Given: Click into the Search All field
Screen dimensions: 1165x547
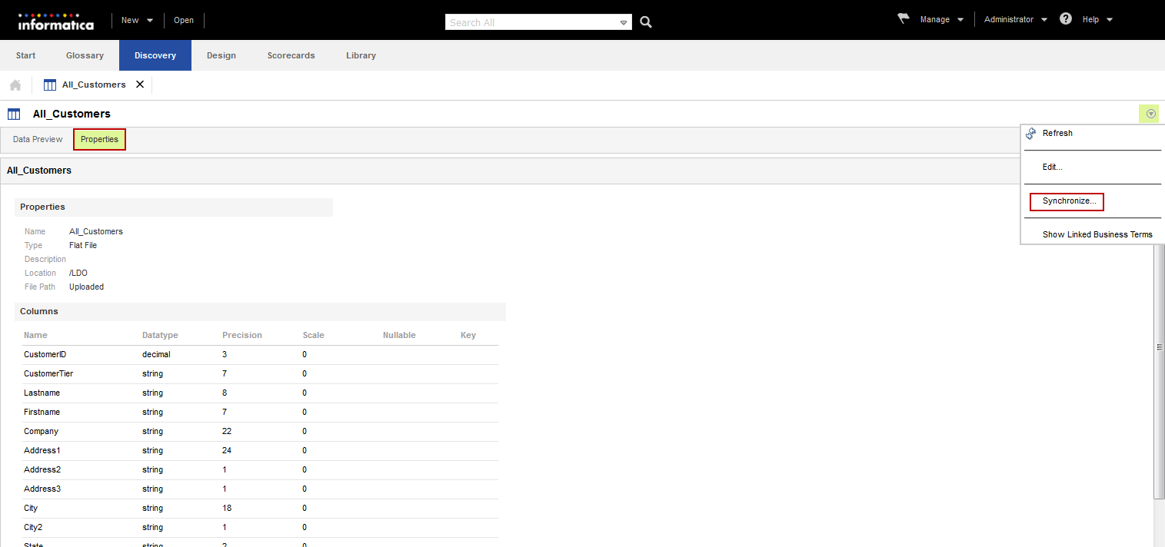Looking at the screenshot, I should (531, 23).
